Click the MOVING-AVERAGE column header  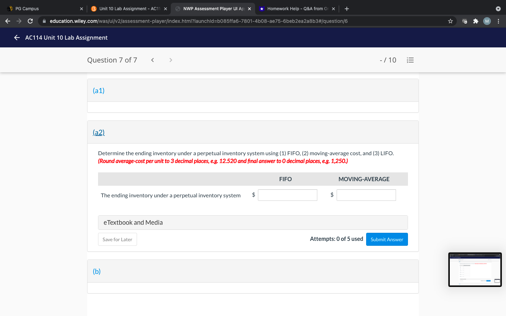point(364,179)
